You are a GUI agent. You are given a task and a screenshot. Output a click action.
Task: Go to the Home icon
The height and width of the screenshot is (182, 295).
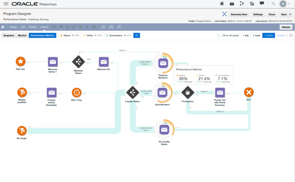pos(222,4)
